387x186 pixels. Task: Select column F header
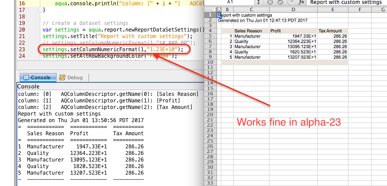359,10
